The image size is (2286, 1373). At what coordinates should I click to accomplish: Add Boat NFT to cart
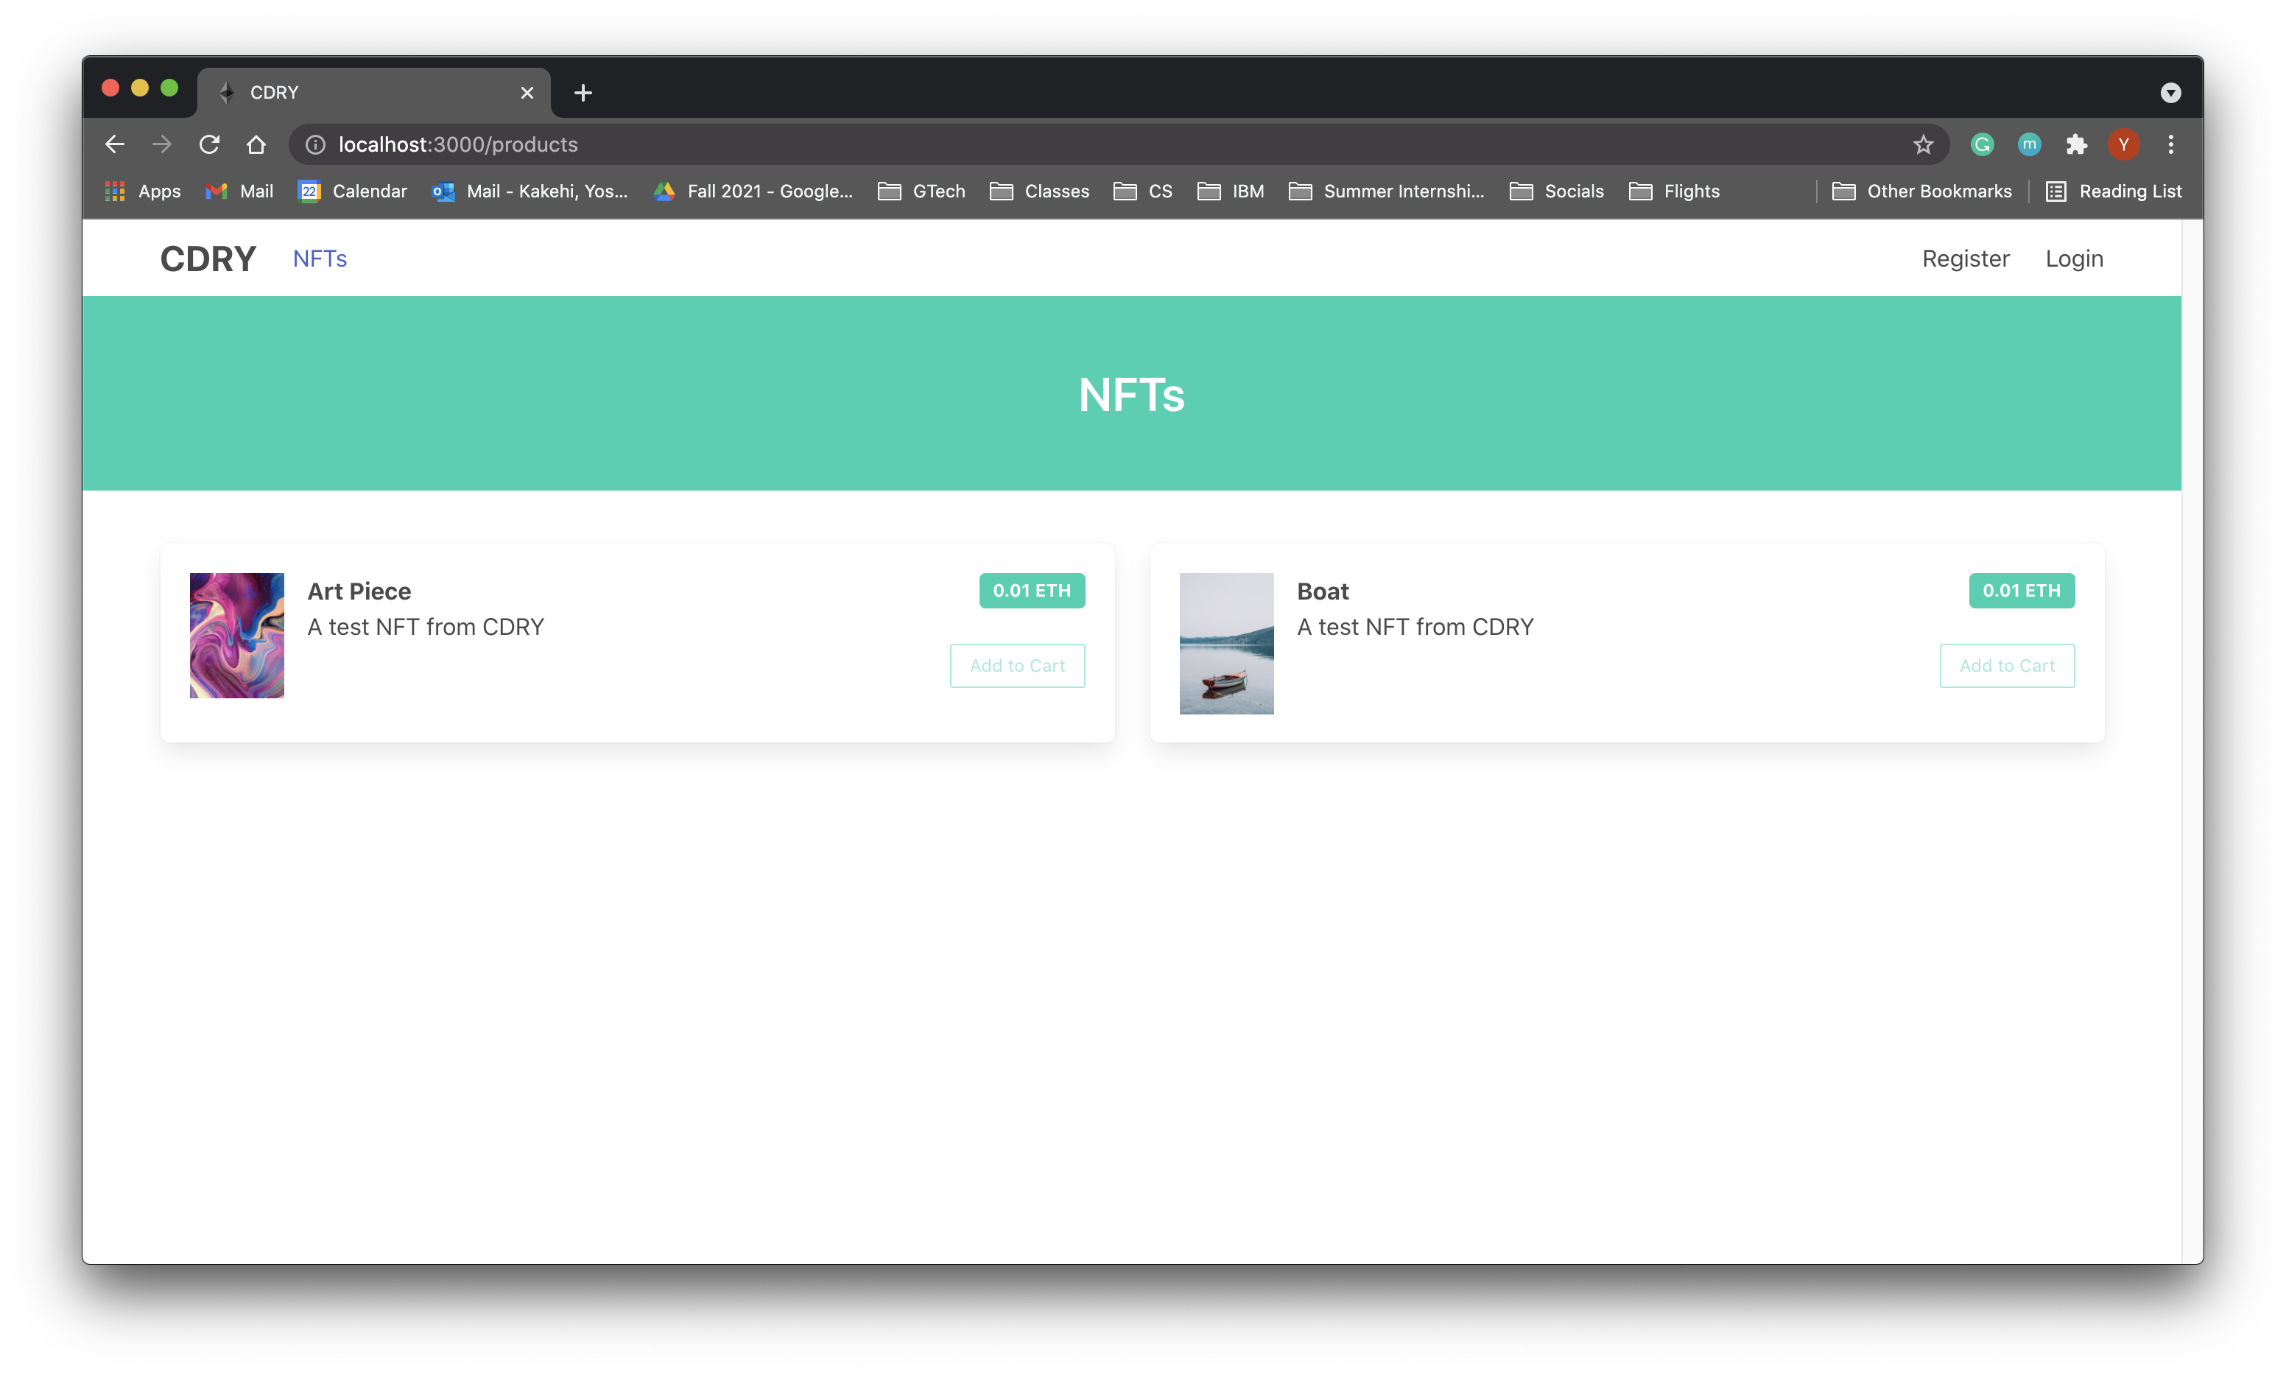click(2007, 665)
